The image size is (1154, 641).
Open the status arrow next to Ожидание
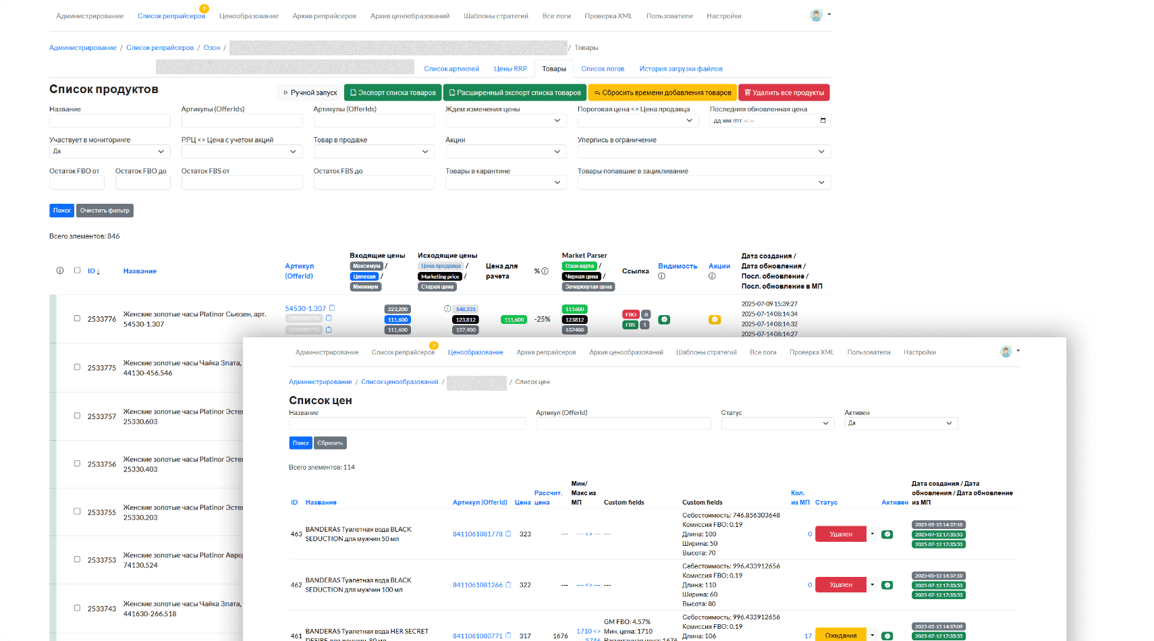coord(872,635)
